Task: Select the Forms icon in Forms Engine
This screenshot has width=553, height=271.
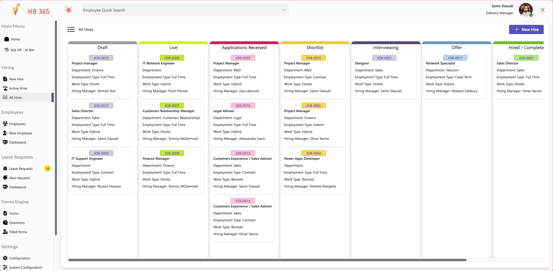Action: pos(5,213)
